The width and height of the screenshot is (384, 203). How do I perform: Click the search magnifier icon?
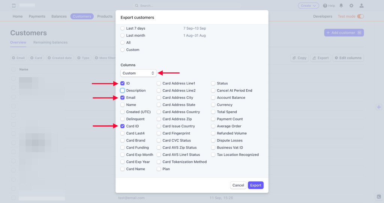click(137, 6)
